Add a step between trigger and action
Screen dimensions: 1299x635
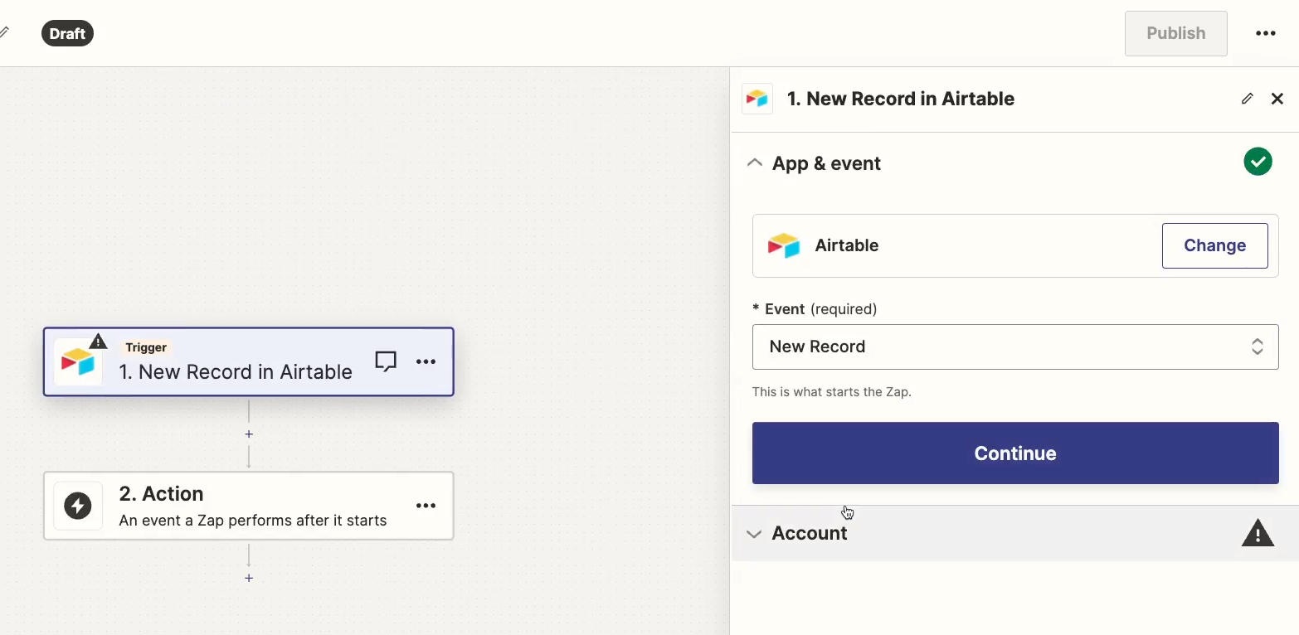[249, 434]
